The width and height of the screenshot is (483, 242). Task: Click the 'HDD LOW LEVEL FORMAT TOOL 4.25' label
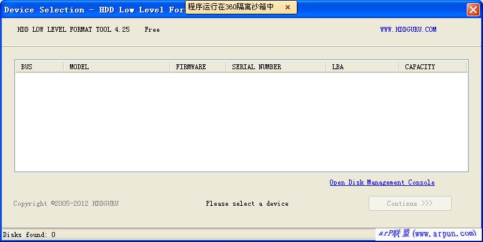tap(73, 29)
